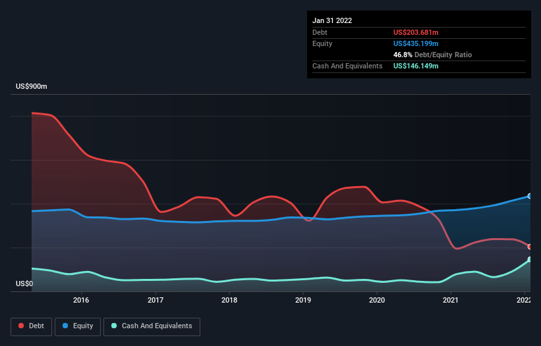Click the red Debt legend dot
The width and height of the screenshot is (541, 346).
(21, 326)
